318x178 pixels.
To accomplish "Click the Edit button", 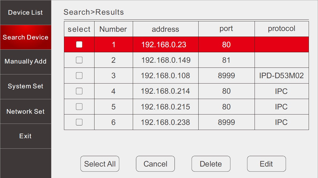I will (266, 164).
